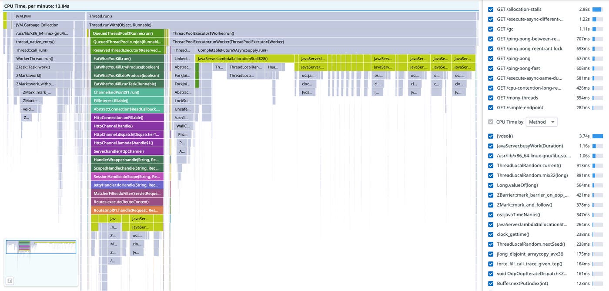Select the EatWhatYouKill.run() frame
The image size is (609, 291).
pyautogui.click(x=127, y=58)
